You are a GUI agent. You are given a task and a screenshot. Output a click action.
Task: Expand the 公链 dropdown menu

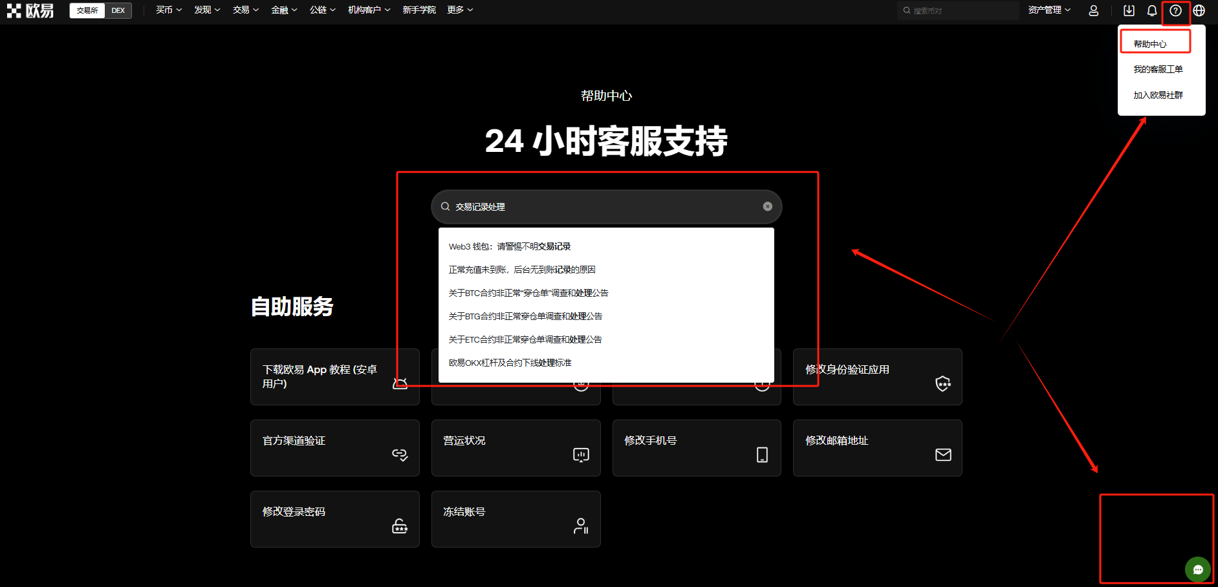point(322,10)
